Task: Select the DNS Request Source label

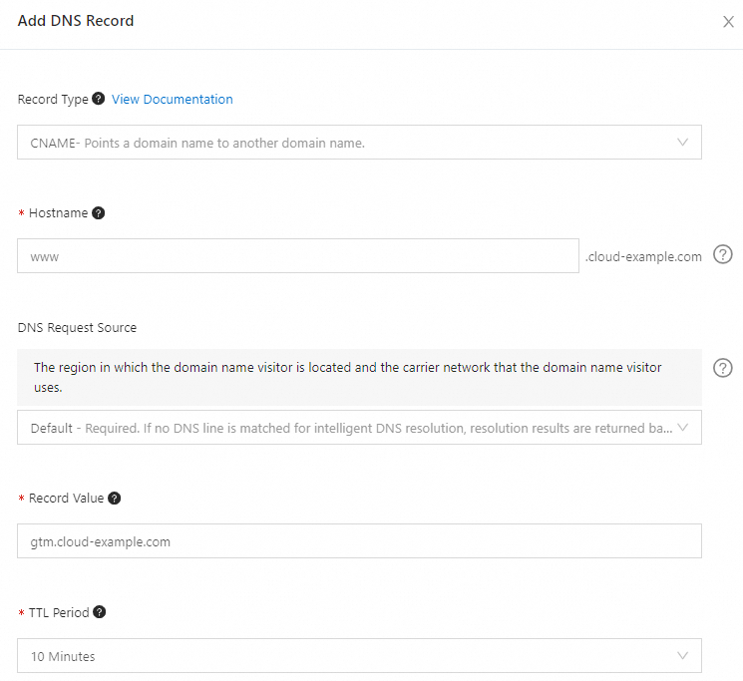Action: pos(77,327)
